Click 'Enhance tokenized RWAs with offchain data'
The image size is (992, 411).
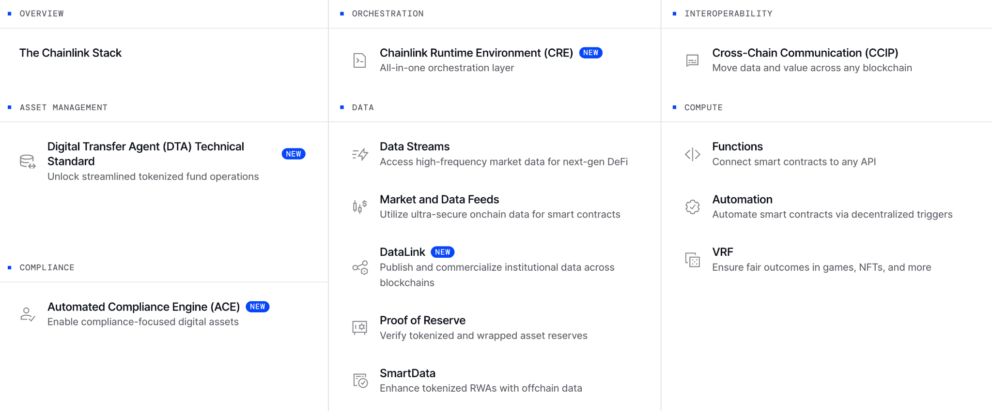[x=481, y=388]
